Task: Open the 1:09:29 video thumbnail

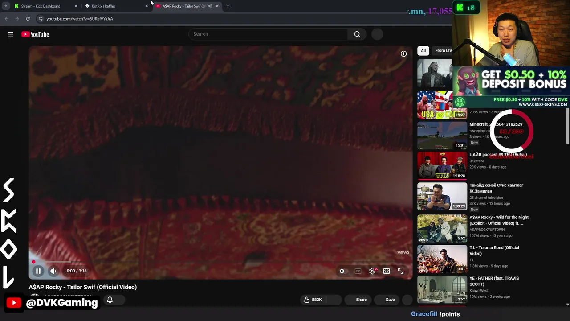Action: (442, 196)
